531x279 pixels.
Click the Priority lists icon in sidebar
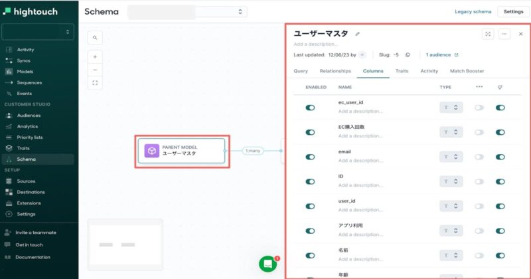9,138
